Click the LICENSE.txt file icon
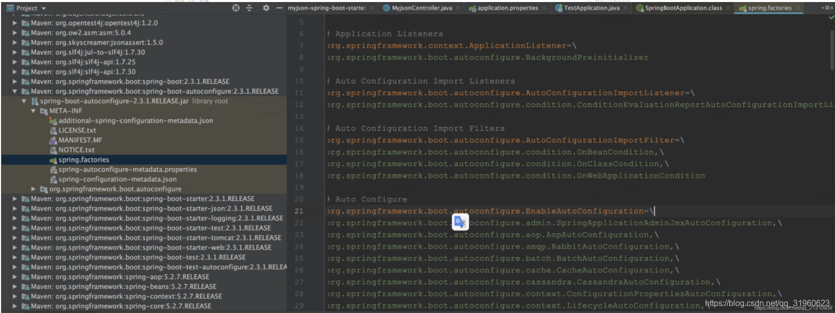Viewport: 835px width, 313px height. pyautogui.click(x=53, y=130)
